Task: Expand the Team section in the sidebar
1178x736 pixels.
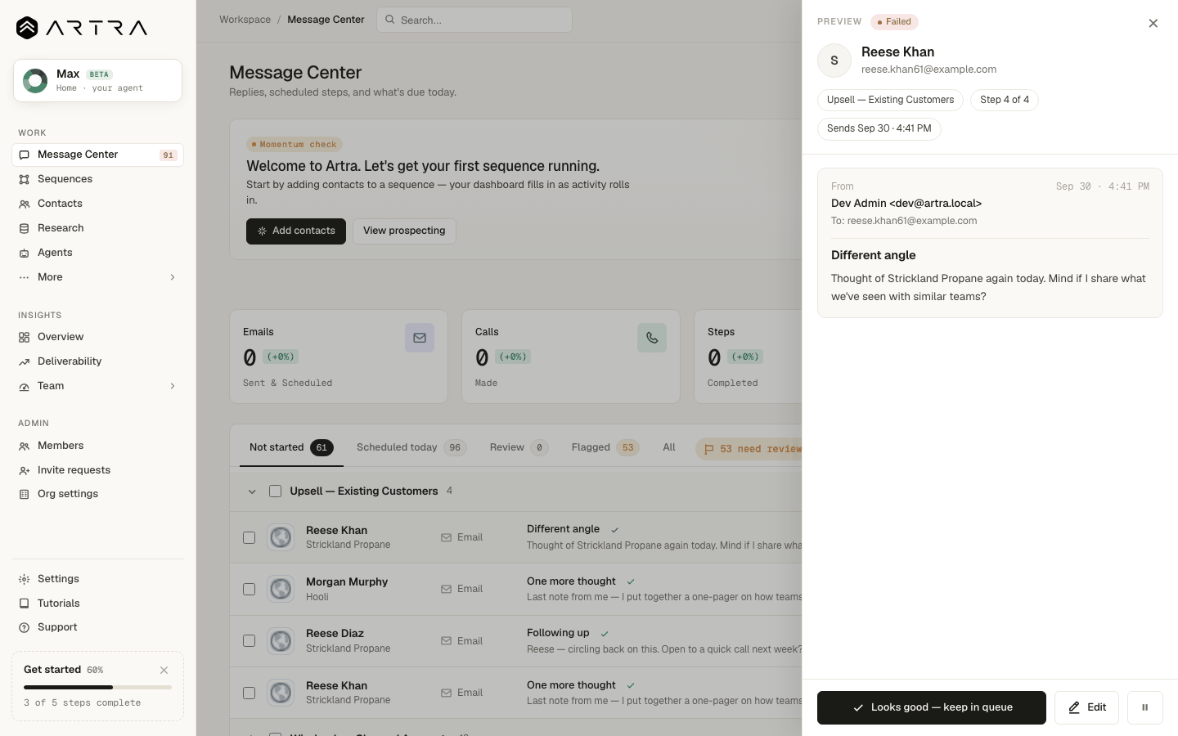Action: click(x=97, y=386)
